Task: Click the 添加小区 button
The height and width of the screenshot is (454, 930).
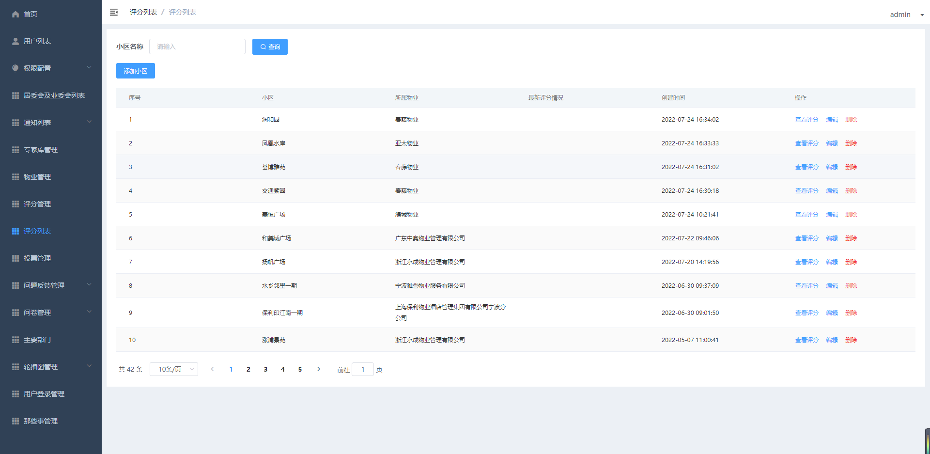Action: (136, 71)
